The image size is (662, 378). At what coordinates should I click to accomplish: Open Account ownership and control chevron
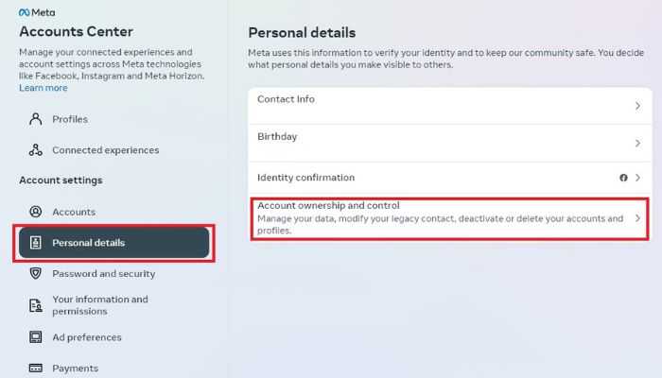click(x=637, y=218)
